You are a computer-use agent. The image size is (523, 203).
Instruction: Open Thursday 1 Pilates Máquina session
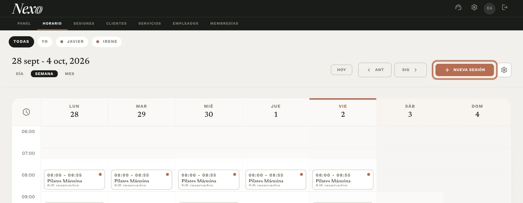pyautogui.click(x=276, y=180)
